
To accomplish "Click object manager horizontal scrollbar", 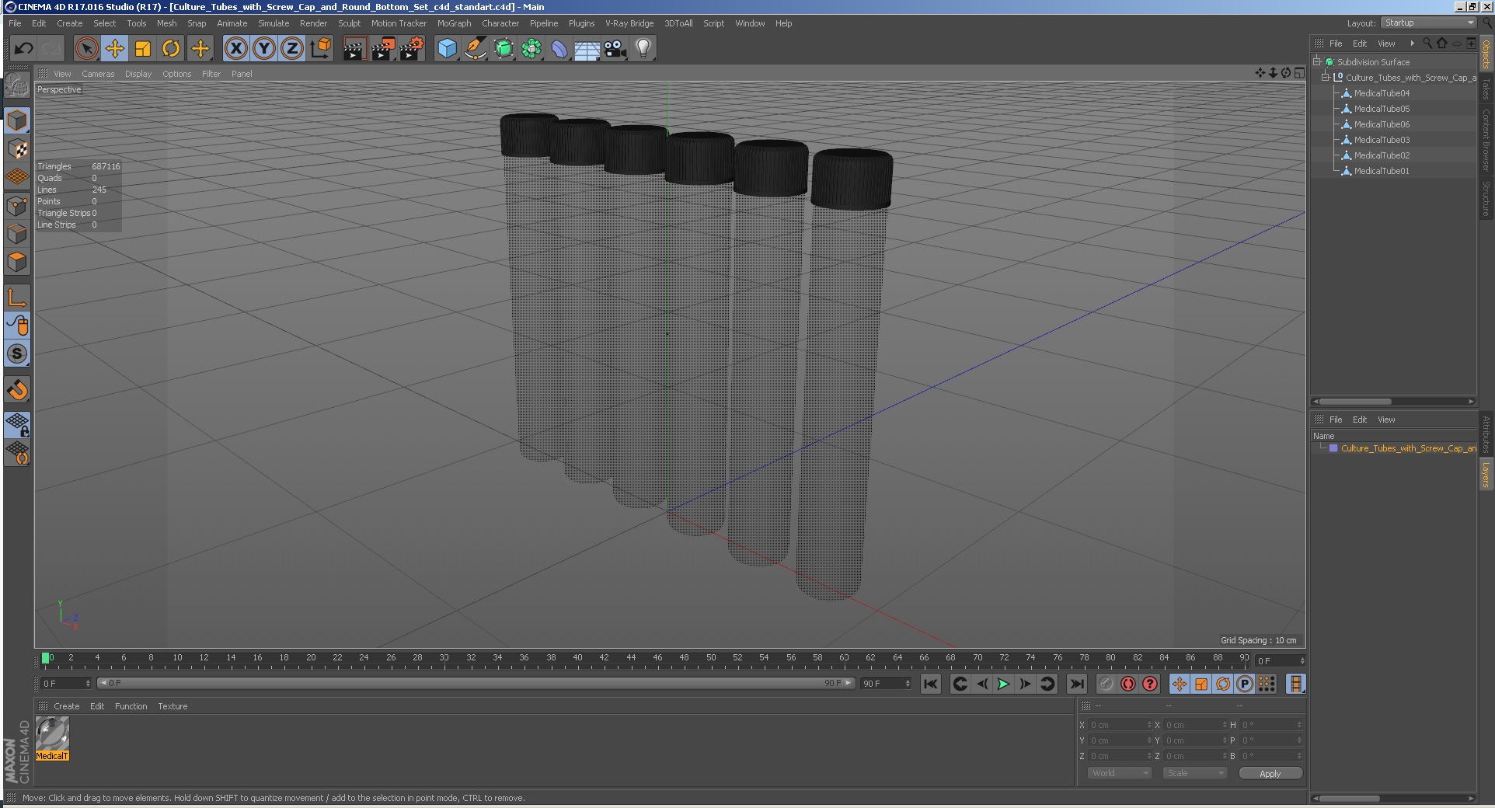I will (1354, 402).
